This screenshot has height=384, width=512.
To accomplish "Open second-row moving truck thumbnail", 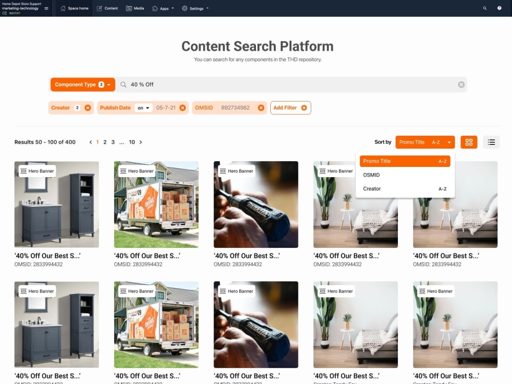I will 156,325.
